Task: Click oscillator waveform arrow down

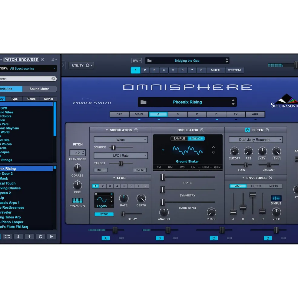Action: click(213, 152)
